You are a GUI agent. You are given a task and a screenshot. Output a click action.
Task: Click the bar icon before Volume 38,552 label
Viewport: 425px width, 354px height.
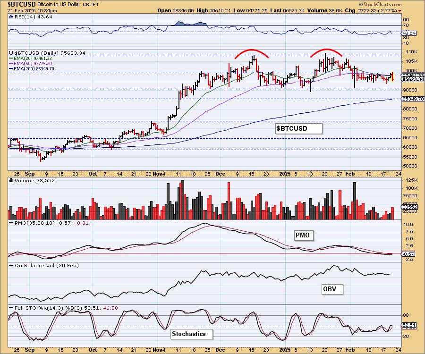[11, 180]
